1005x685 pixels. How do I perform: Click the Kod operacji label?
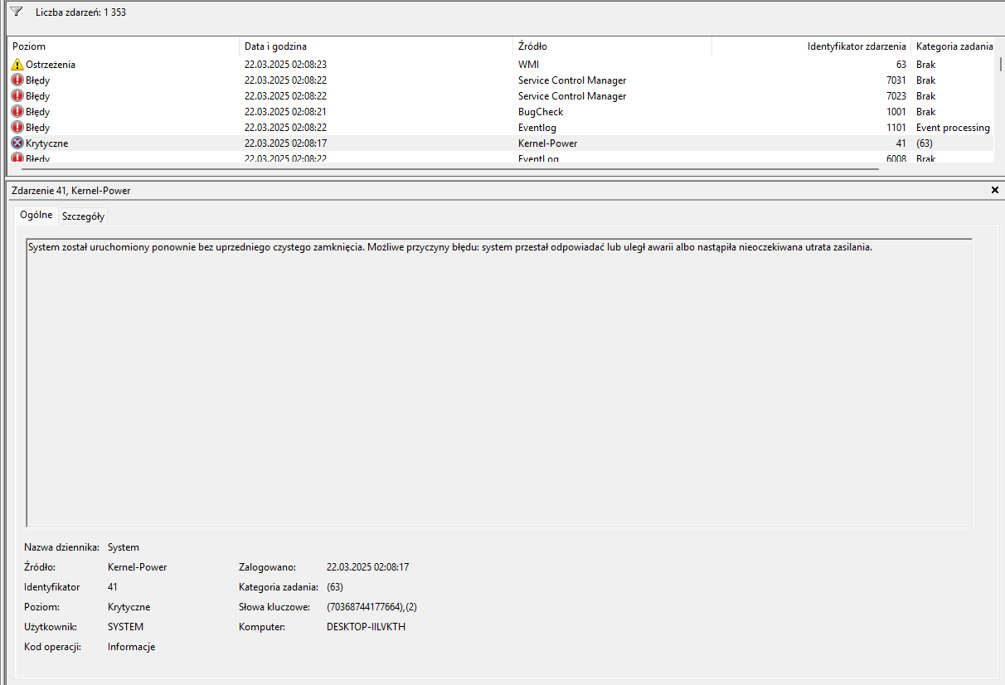point(52,647)
